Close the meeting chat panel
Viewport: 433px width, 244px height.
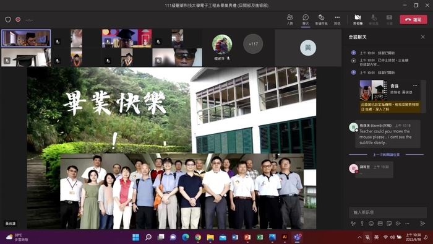[422, 37]
